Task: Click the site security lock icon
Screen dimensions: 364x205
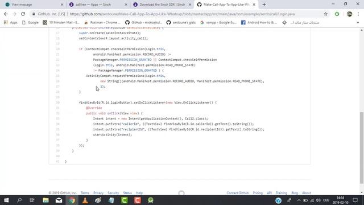Action: click(34, 14)
